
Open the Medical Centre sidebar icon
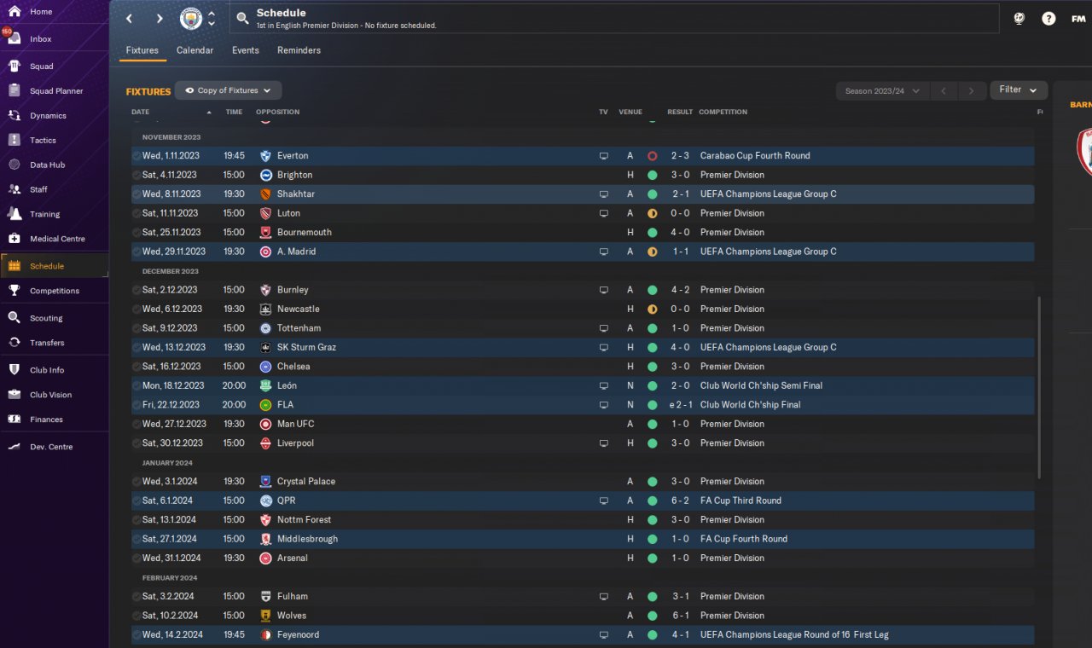point(15,239)
